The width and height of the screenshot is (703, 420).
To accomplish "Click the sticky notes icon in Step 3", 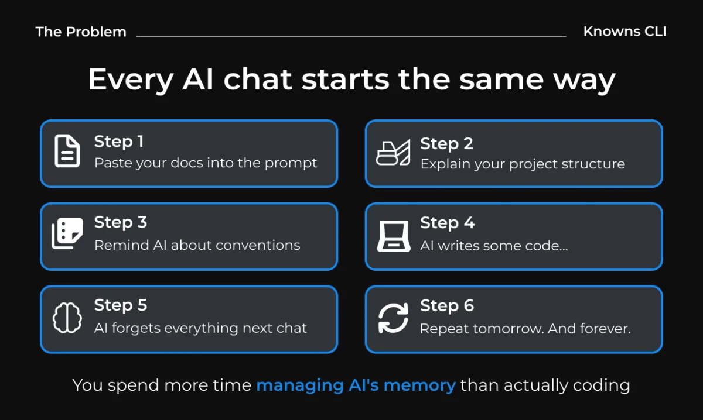I will (67, 234).
